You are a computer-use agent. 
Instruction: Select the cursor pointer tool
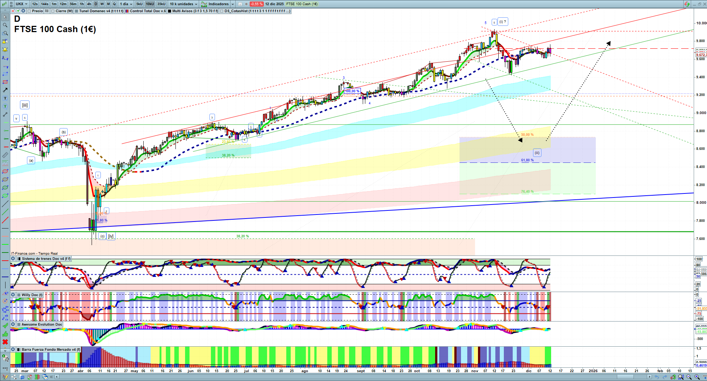click(x=5, y=17)
